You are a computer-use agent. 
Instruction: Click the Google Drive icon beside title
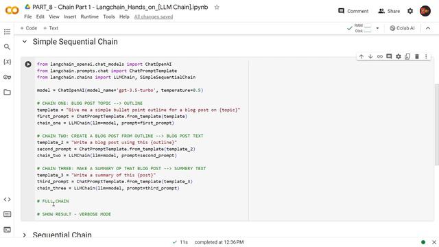pyautogui.click(x=27, y=7)
